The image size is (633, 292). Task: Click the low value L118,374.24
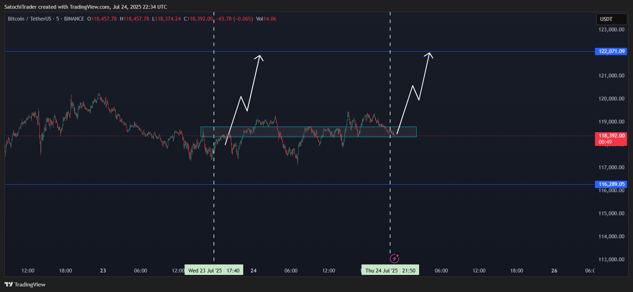pos(166,19)
